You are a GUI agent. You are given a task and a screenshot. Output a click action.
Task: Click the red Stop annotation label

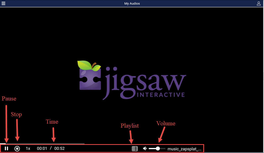coord(16,114)
